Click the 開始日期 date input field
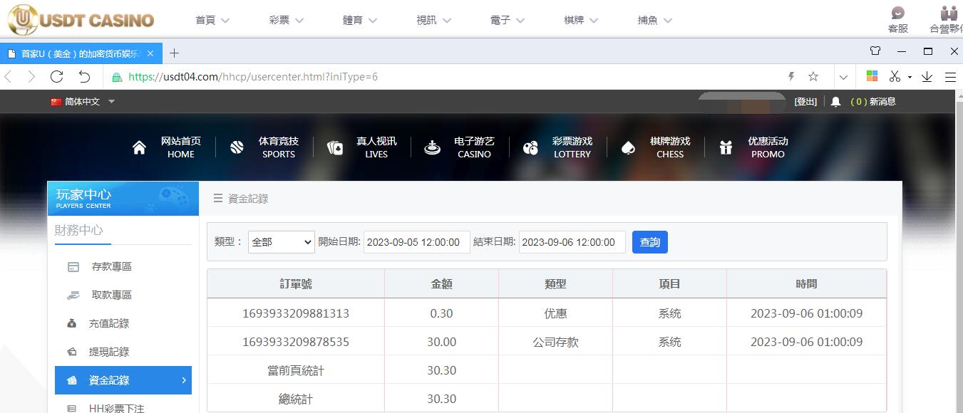The height and width of the screenshot is (413, 963). [x=417, y=242]
